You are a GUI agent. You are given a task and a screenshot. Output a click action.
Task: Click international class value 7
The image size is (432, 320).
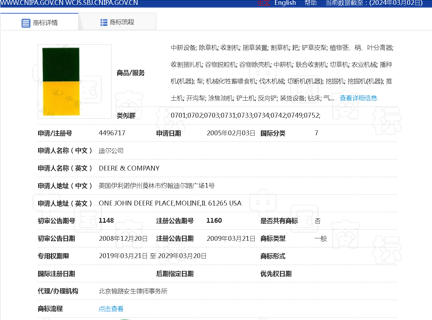tap(316, 133)
